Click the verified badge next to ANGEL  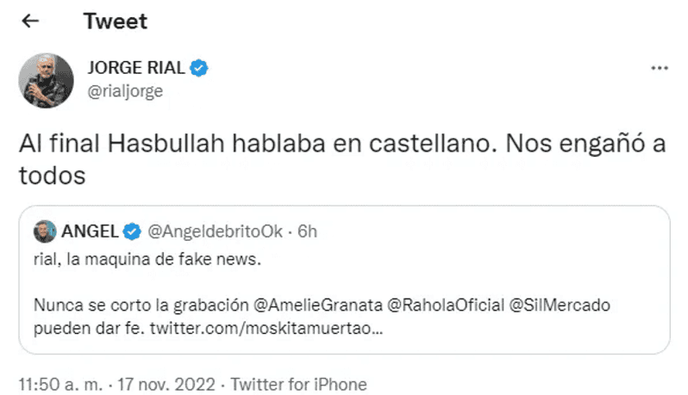coord(133,231)
